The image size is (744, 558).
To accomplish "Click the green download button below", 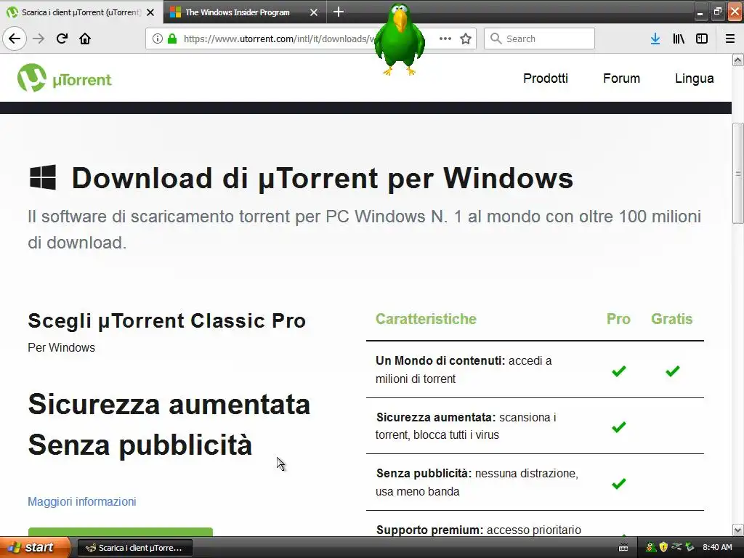I will point(121,531).
